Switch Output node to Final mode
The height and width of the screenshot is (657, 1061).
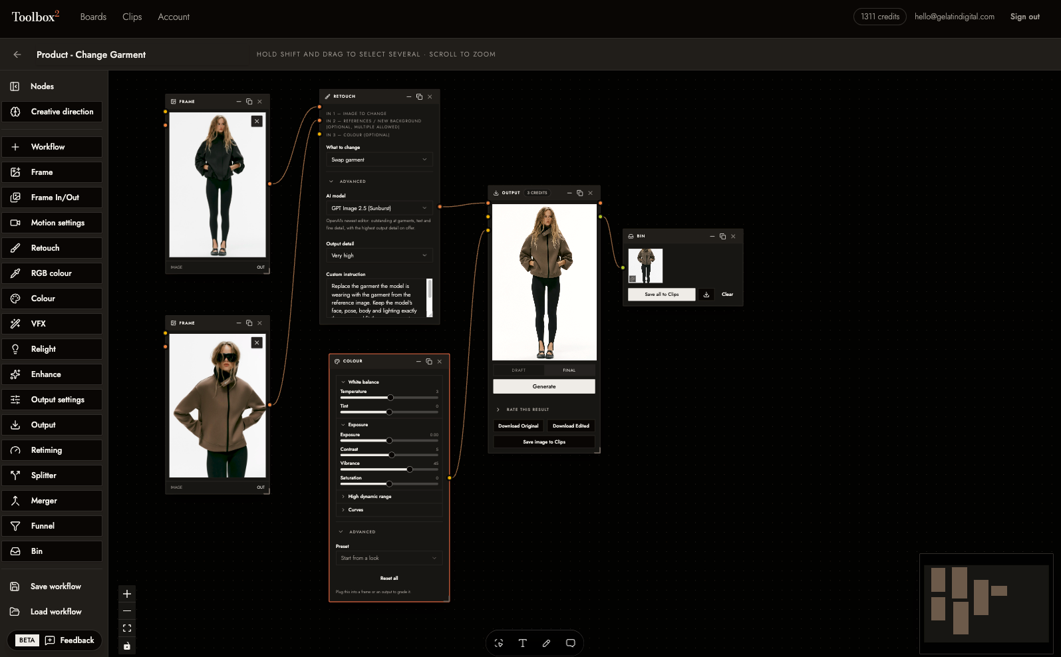click(569, 370)
